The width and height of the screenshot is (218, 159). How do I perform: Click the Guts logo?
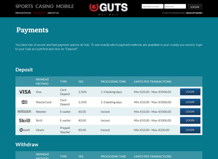pos(109,9)
